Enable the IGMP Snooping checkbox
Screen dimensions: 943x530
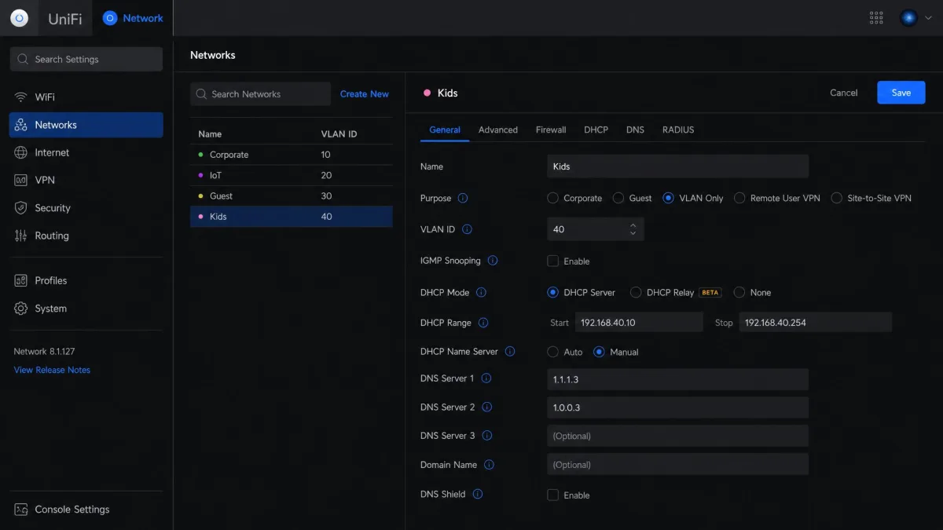pos(553,261)
